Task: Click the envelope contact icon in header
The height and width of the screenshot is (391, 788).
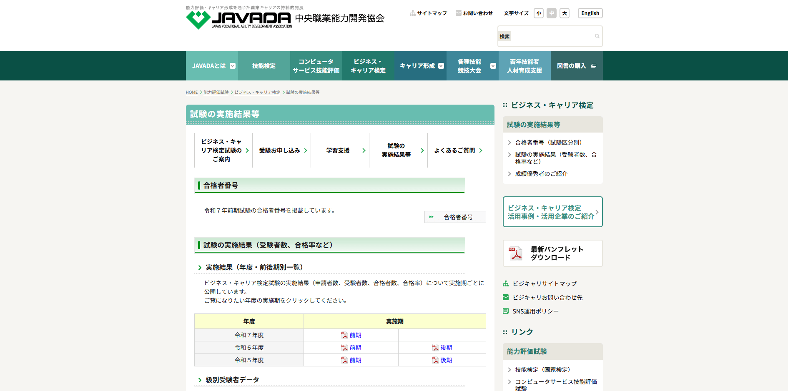Action: [459, 13]
